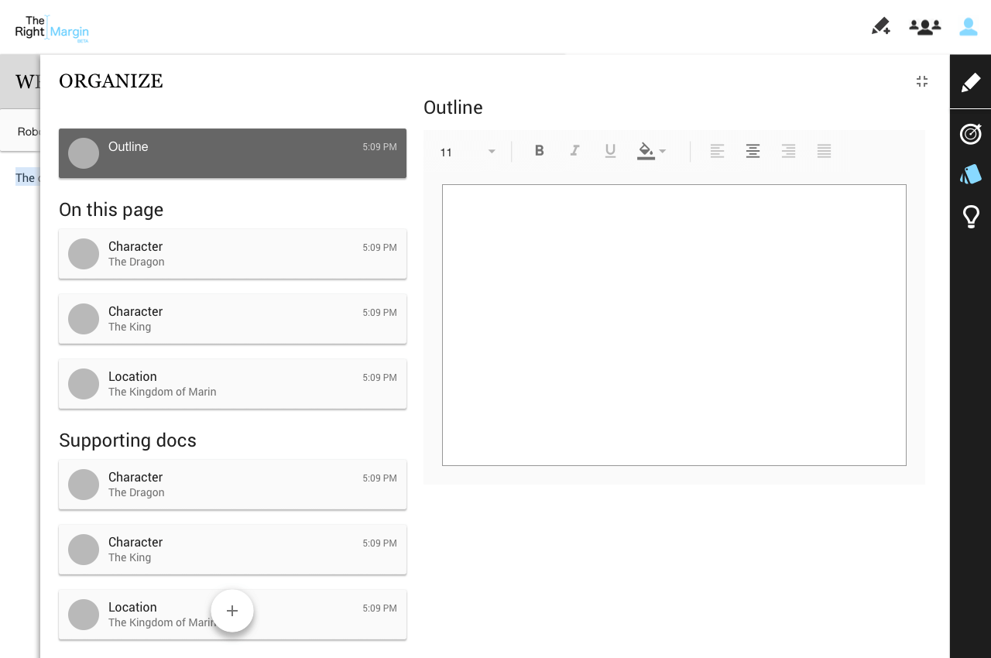Click the round plus add button
Screen dimensions: 991x658
pyautogui.click(x=232, y=611)
